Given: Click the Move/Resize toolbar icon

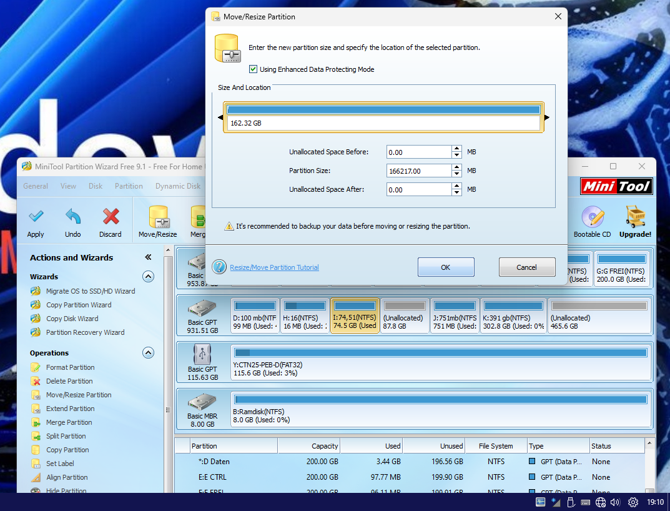Looking at the screenshot, I should pyautogui.click(x=158, y=217).
